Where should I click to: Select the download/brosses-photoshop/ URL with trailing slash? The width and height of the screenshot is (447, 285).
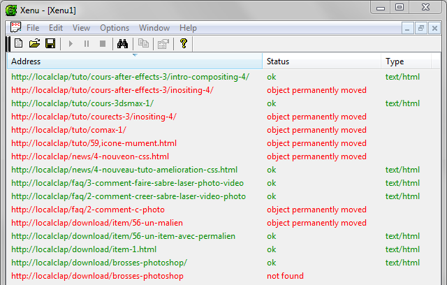[x=99, y=263]
